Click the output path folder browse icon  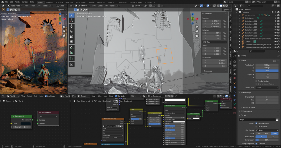pos(277,120)
